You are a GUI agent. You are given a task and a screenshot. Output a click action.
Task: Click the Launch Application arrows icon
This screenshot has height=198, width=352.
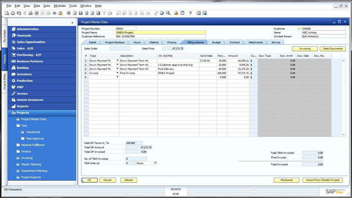[x=54, y=13]
